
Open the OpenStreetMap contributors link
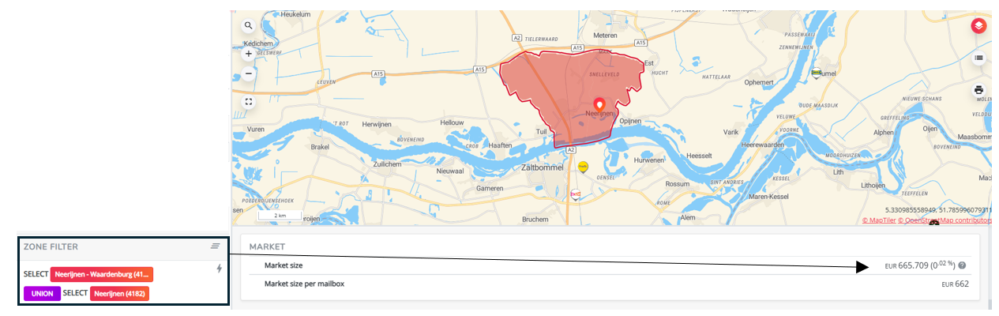(x=945, y=220)
